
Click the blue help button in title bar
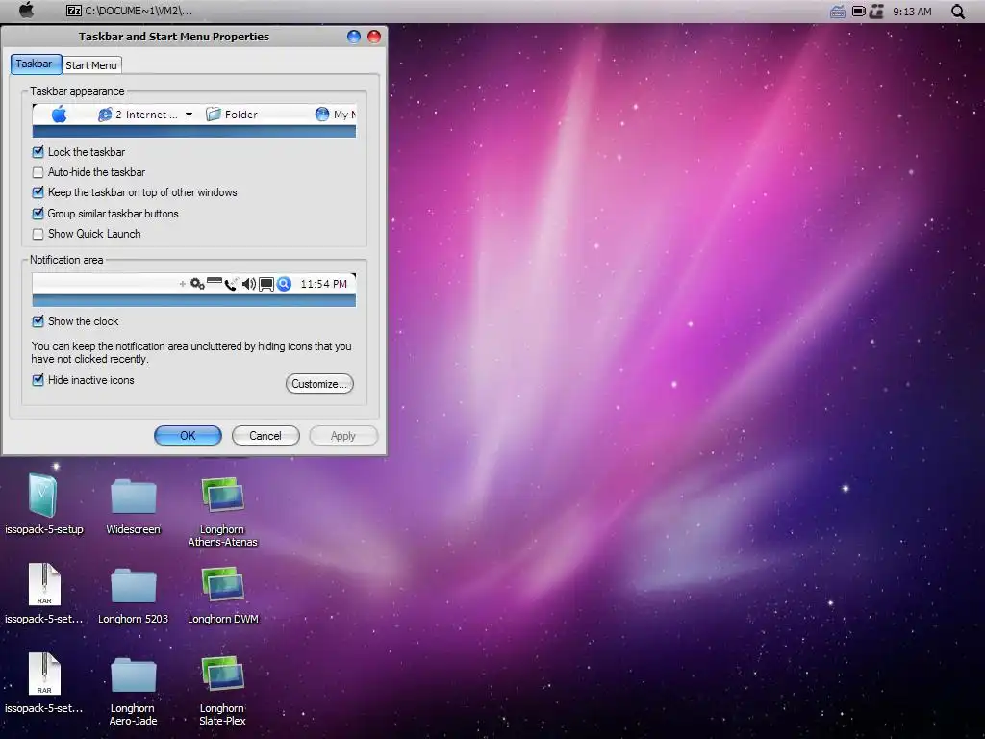click(354, 37)
